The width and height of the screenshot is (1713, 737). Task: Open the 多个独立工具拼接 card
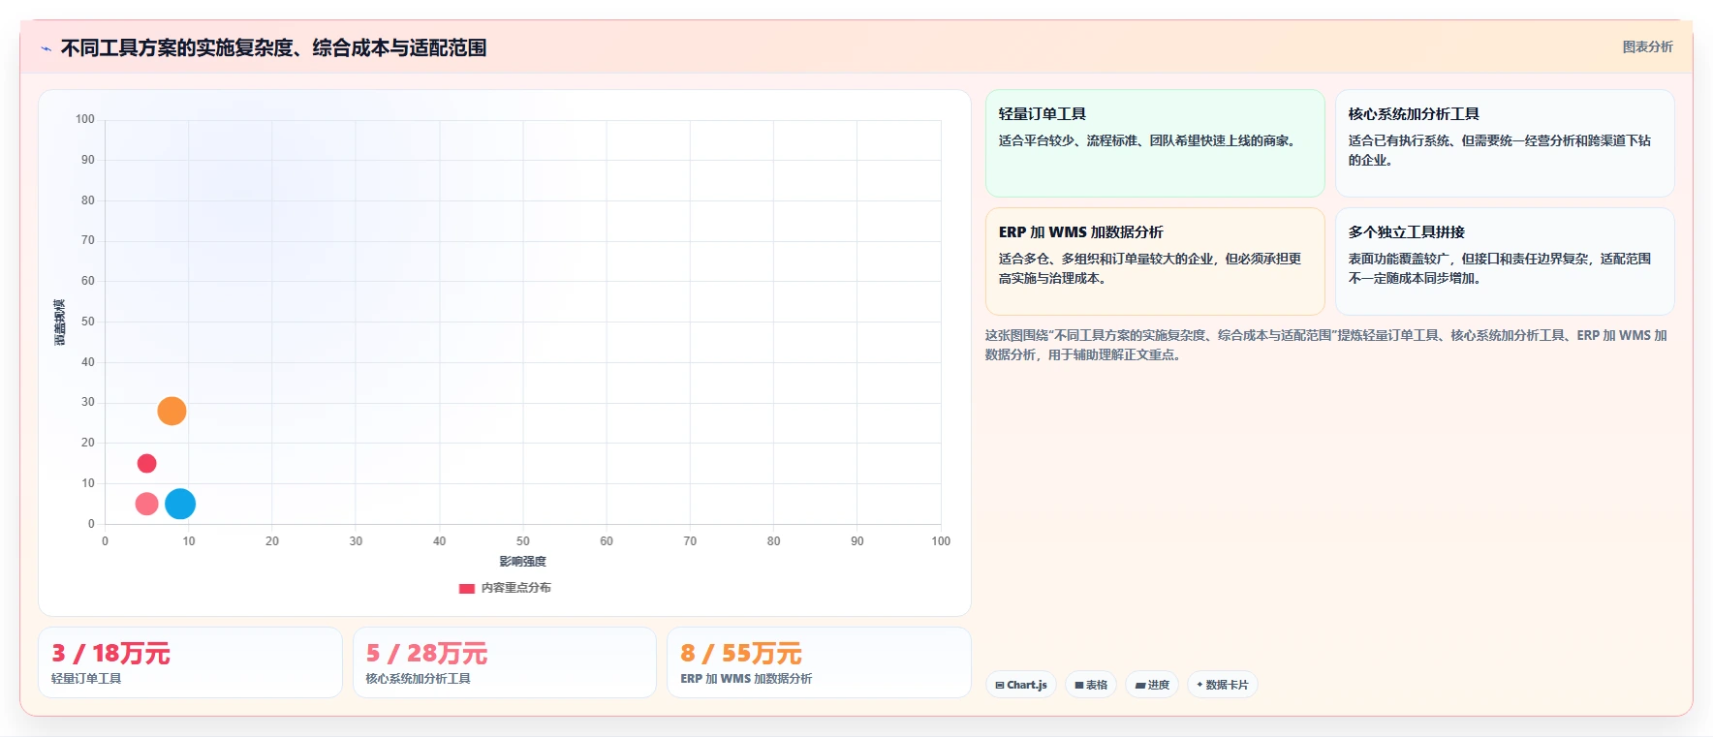tap(1505, 261)
